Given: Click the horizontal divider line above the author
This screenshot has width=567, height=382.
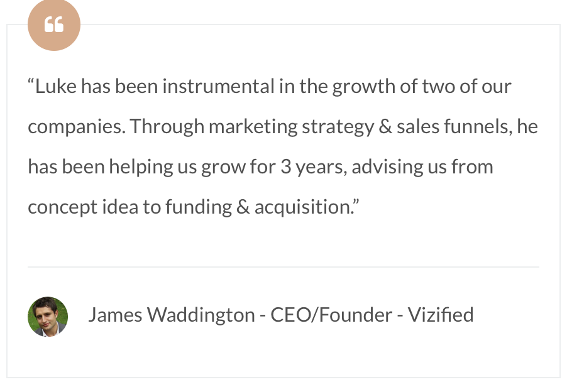Looking at the screenshot, I should [x=283, y=267].
